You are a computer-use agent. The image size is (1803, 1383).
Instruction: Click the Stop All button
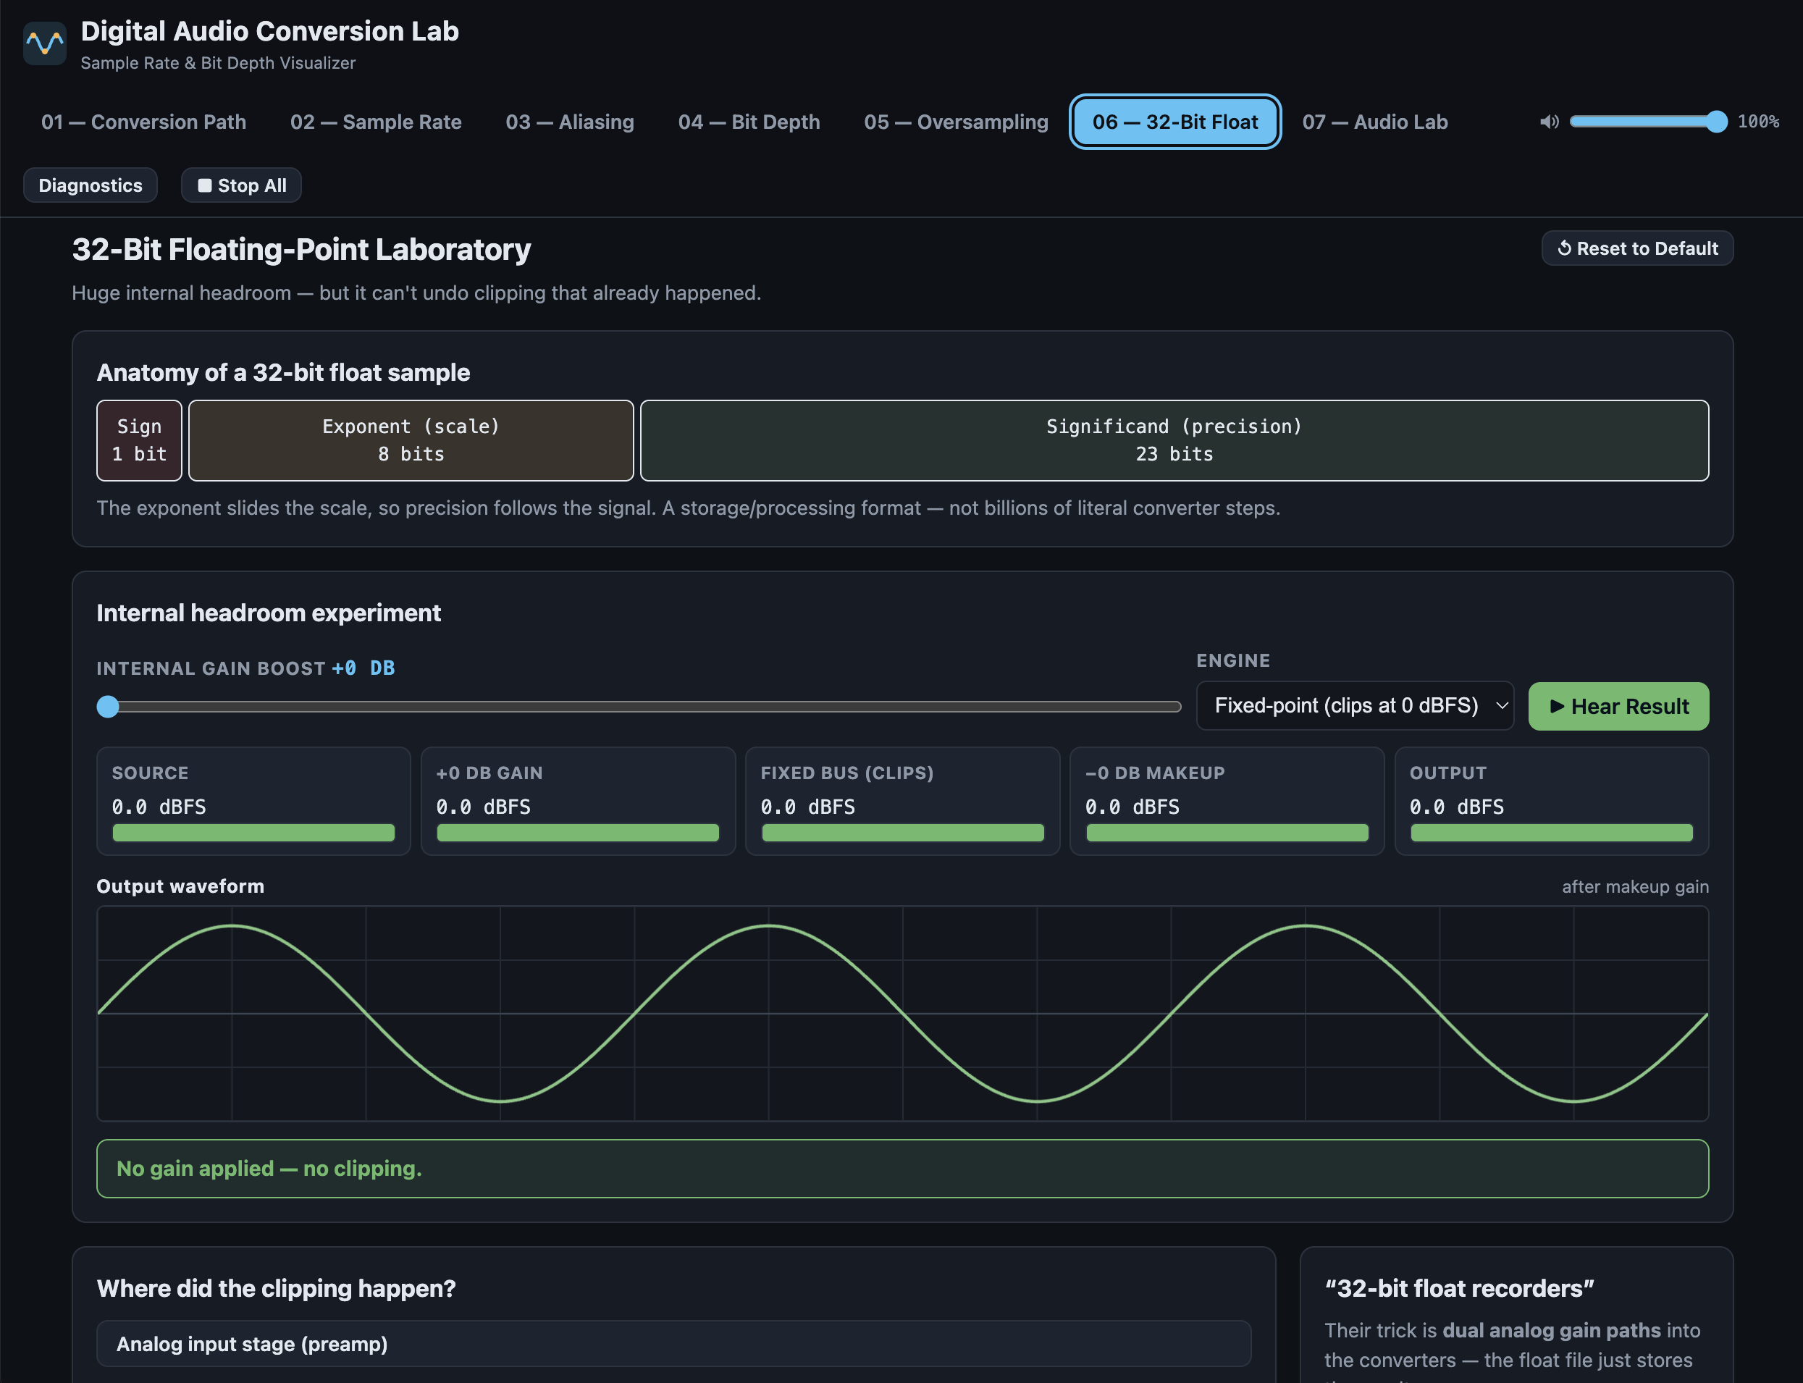241,185
